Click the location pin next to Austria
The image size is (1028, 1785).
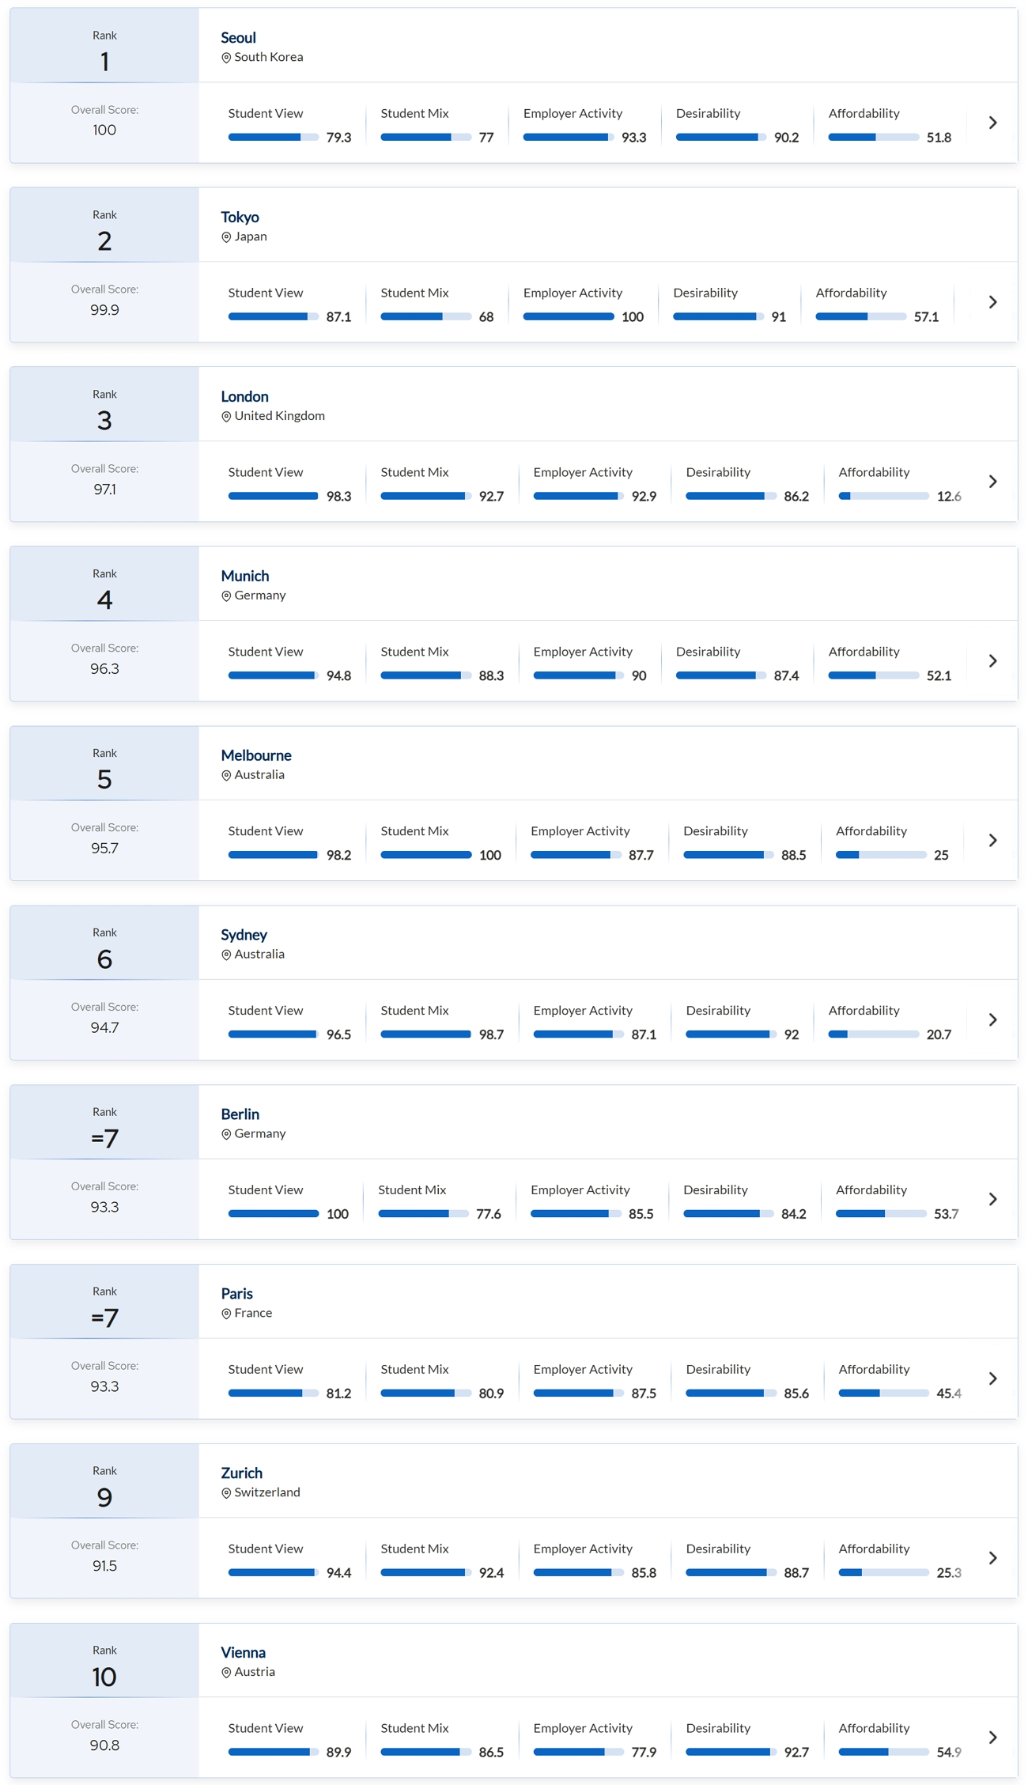pos(226,1673)
